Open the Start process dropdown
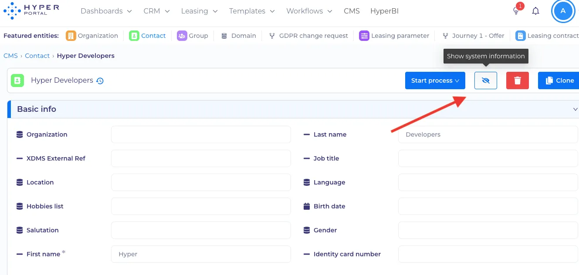 435,80
